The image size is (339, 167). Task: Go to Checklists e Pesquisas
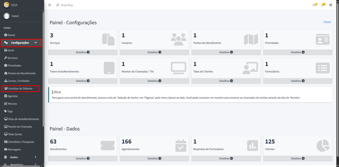pos(21,142)
